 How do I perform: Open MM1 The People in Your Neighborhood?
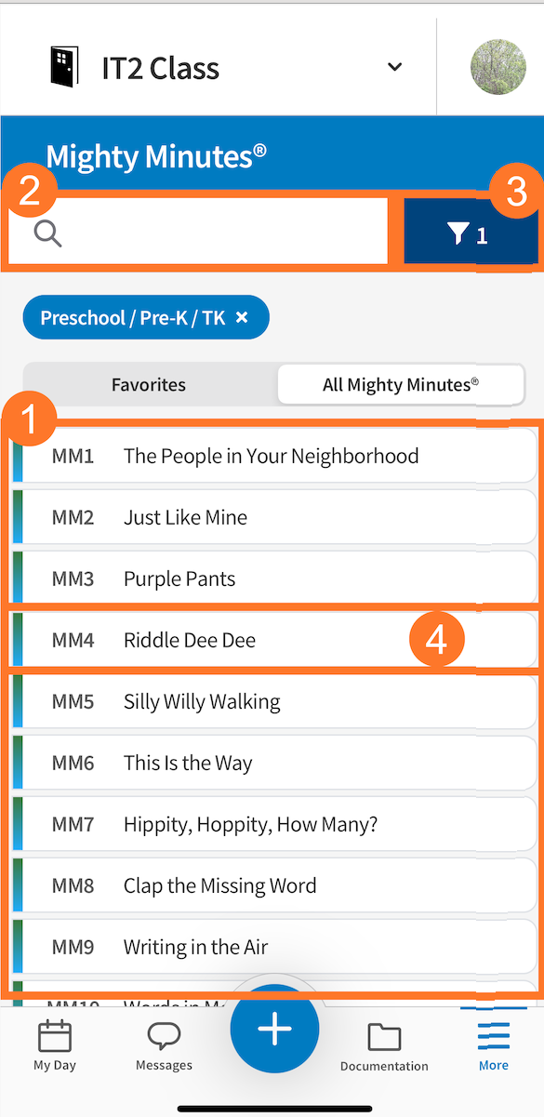click(272, 456)
